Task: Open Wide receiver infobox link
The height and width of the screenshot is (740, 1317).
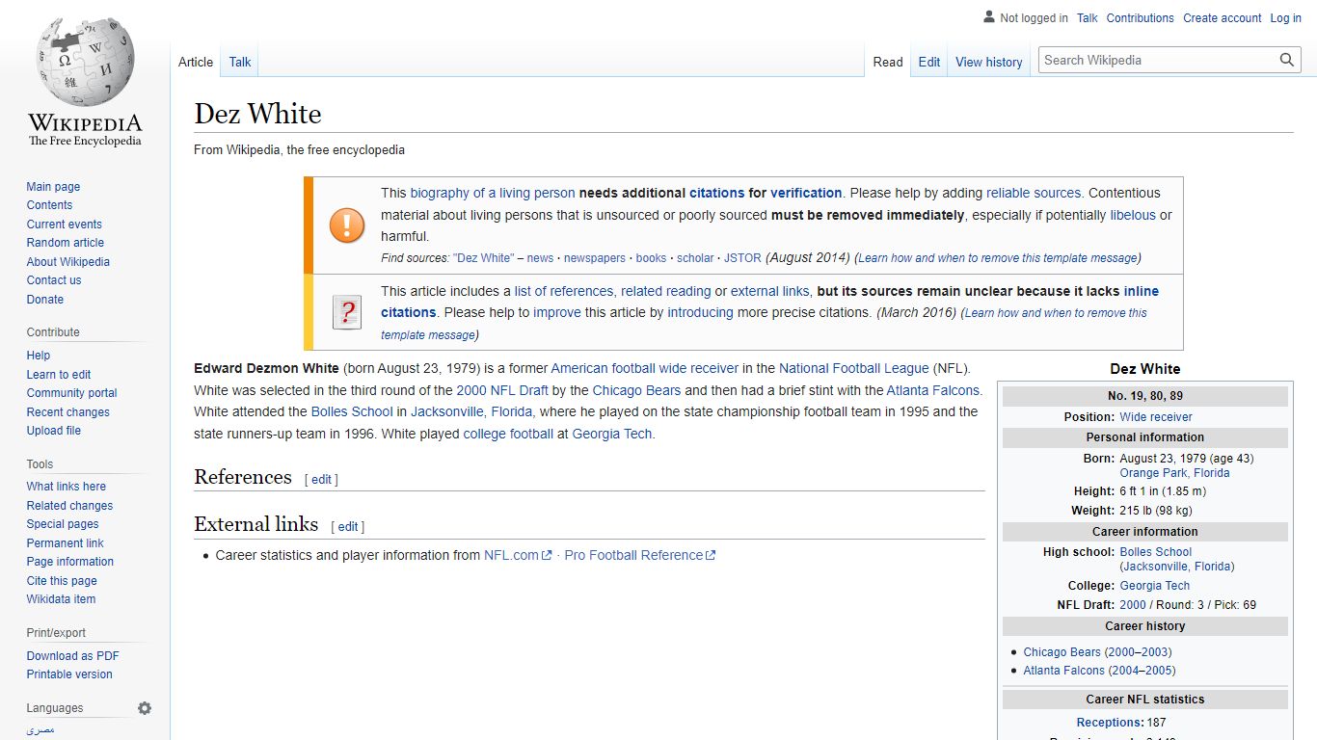Action: (x=1156, y=417)
